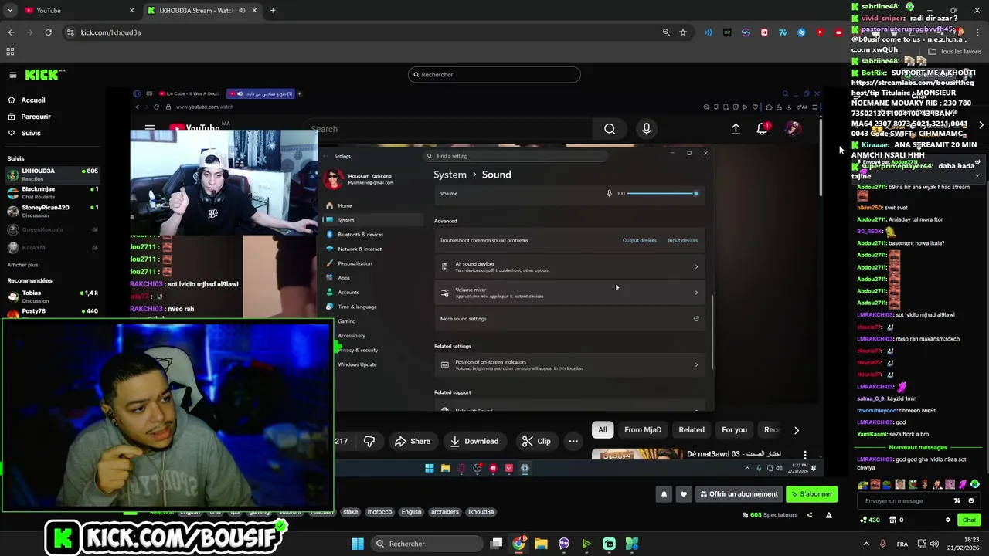Click the blue sound-wave browser extension
The image size is (989, 556).
coord(709,32)
